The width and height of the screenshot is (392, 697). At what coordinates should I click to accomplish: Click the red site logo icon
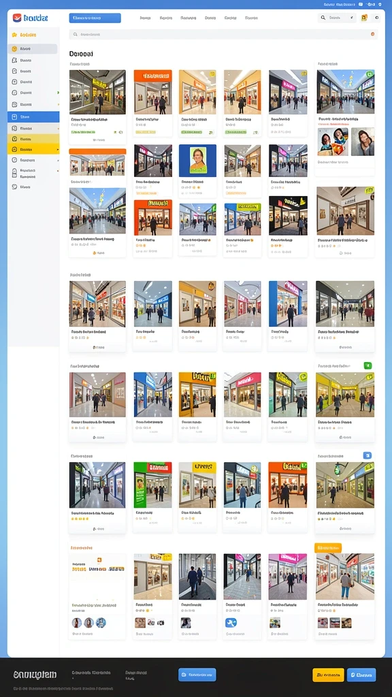coord(17,18)
